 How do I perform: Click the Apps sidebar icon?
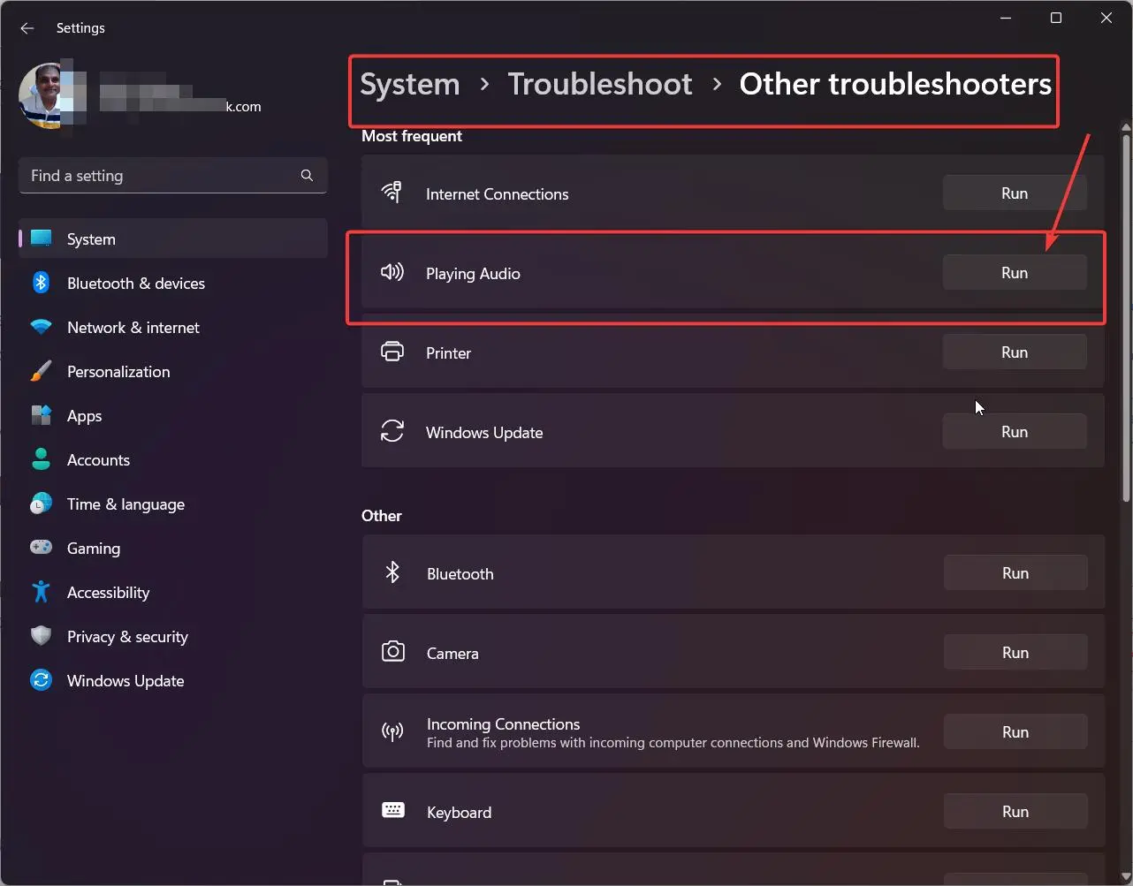(42, 415)
